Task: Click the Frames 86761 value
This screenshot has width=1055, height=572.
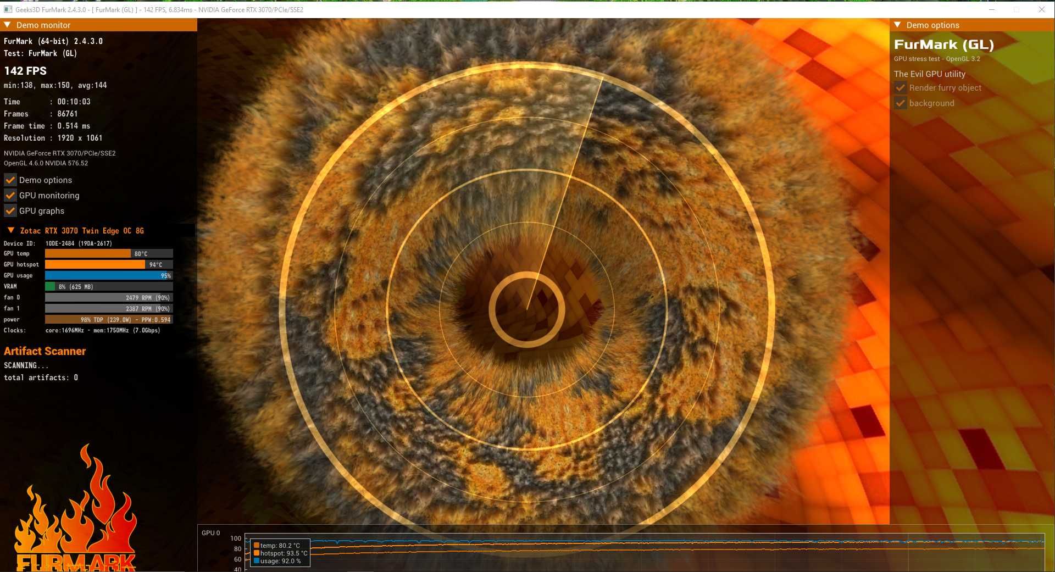Action: pyautogui.click(x=67, y=114)
